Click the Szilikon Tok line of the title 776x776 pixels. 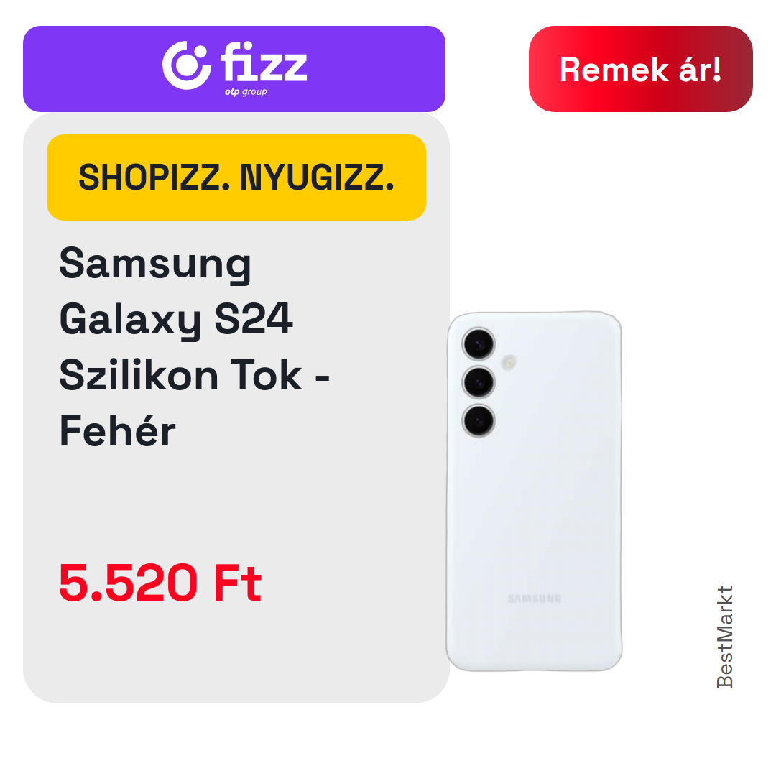(x=195, y=374)
